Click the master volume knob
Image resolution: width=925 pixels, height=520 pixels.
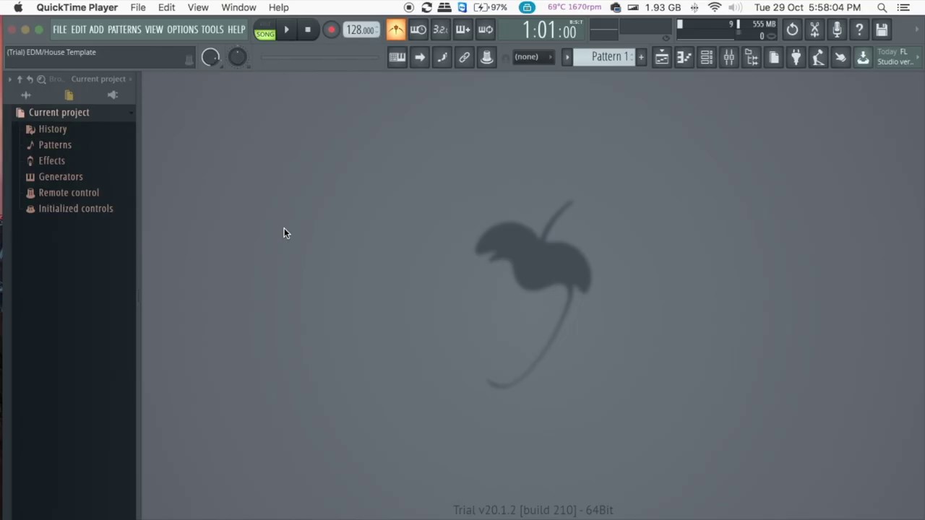coord(210,57)
